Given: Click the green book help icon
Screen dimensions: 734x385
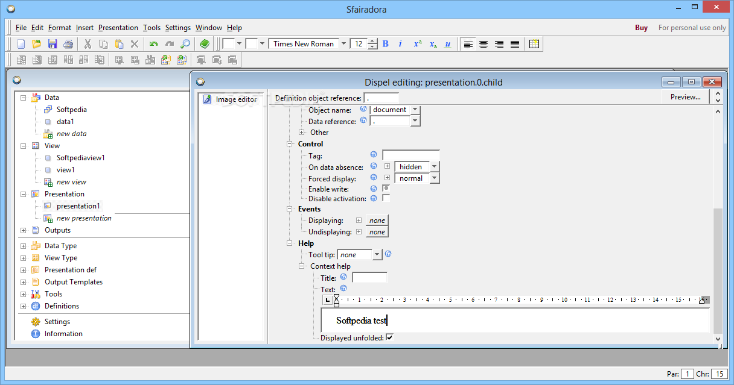Looking at the screenshot, I should click(205, 44).
